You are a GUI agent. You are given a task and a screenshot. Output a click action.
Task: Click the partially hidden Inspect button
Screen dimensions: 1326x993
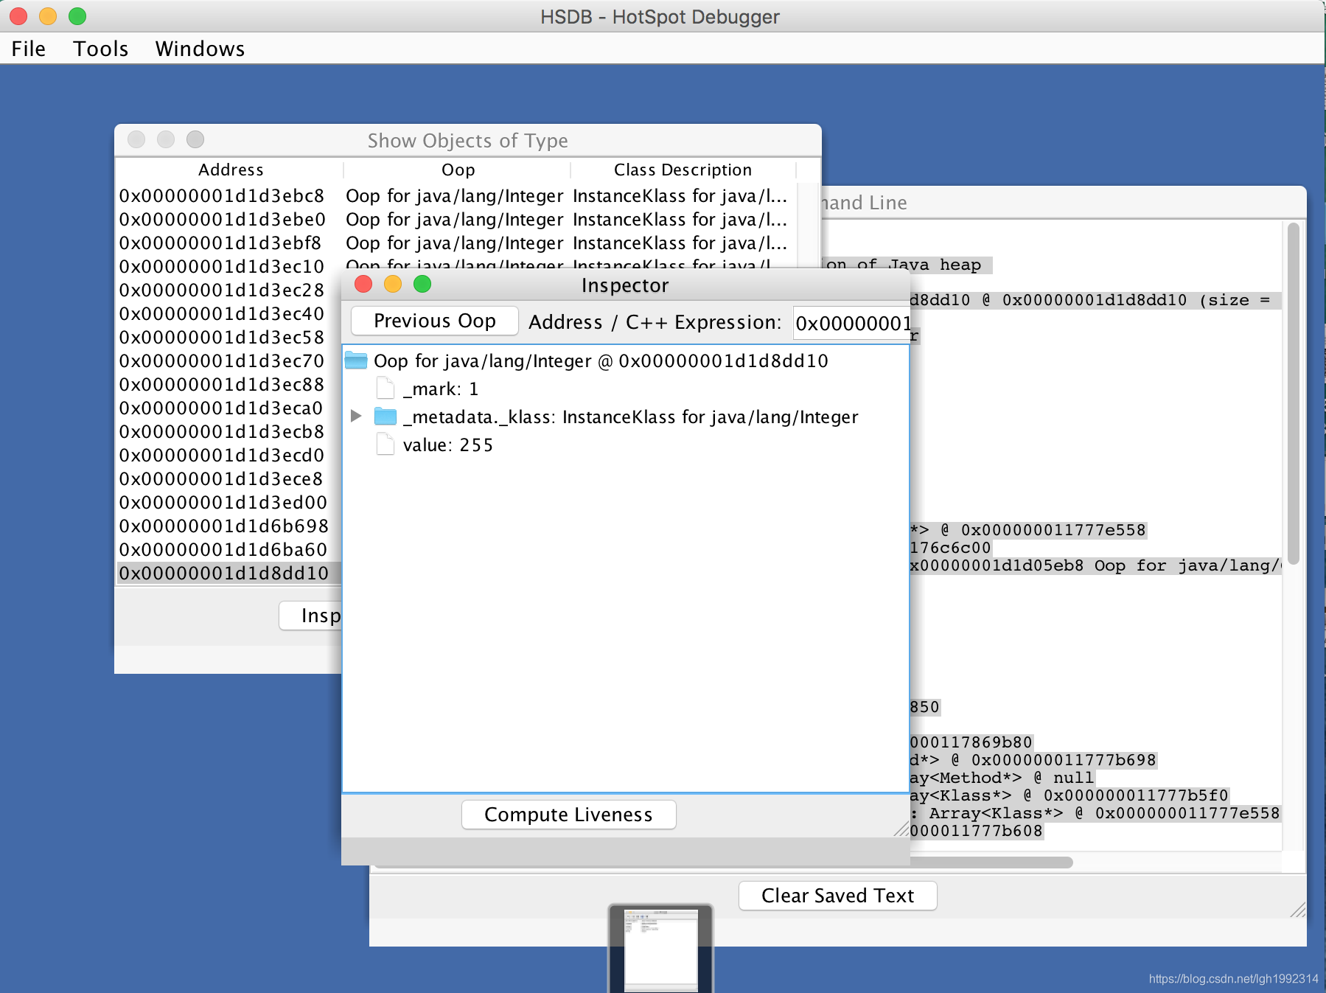(310, 616)
